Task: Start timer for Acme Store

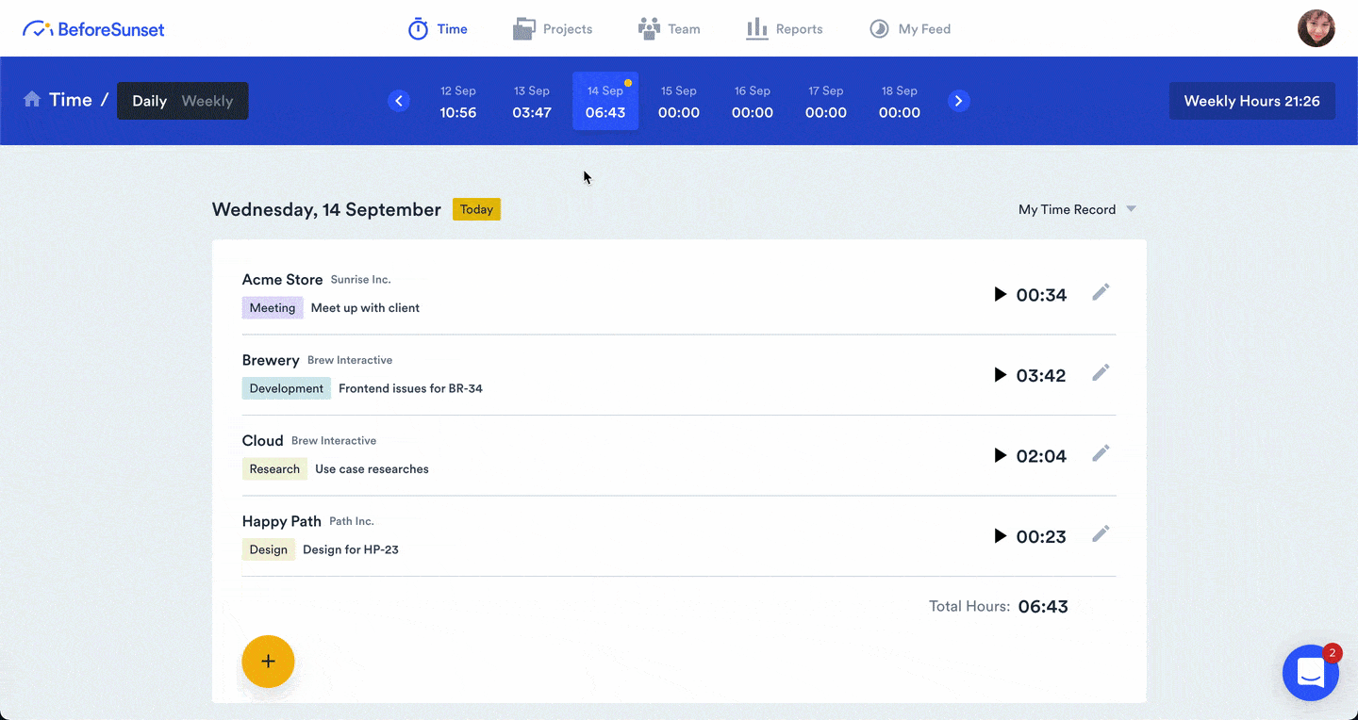Action: (1001, 295)
